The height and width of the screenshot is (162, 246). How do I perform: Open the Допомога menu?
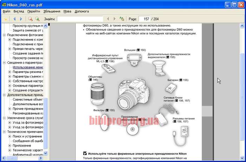[82, 12]
